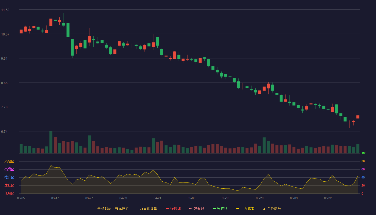Click the 11.53 price axis label

[5, 10]
